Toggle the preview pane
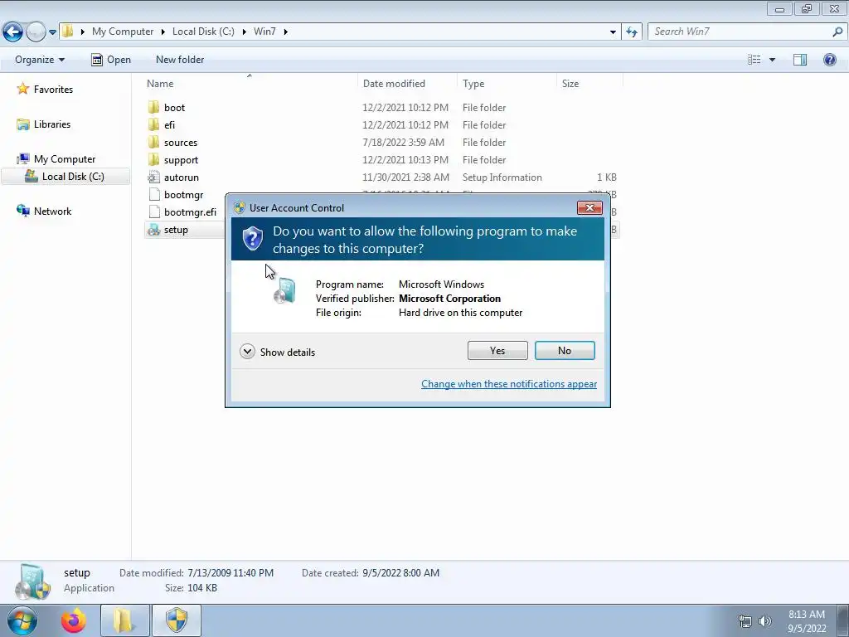The image size is (849, 637). pyautogui.click(x=800, y=60)
